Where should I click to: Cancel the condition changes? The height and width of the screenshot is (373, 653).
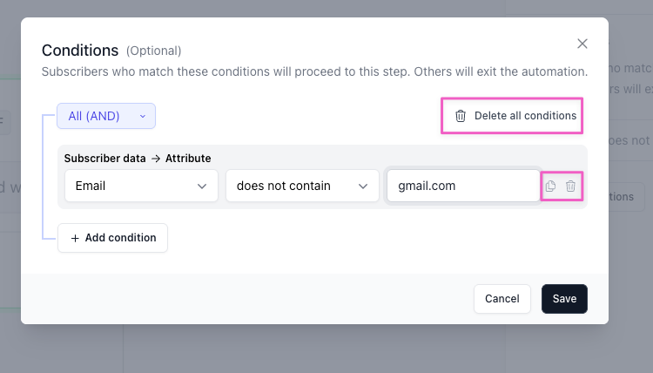(502, 299)
